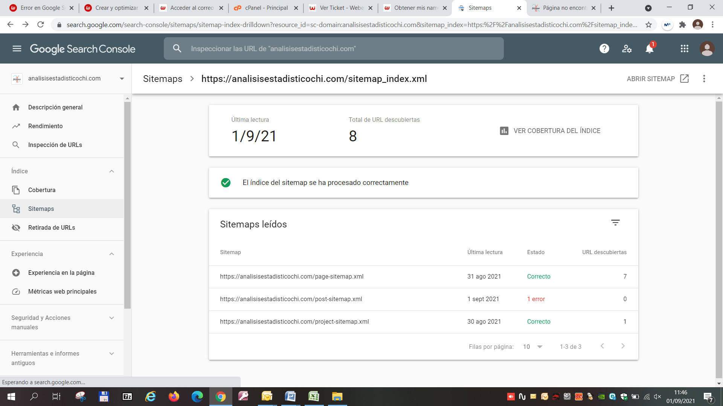
Task: Click the browser address bar
Action: [352, 25]
